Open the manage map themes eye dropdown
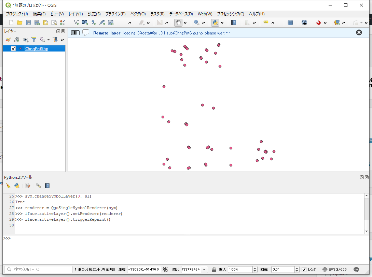Image resolution: width=372 pixels, height=277 pixels. 26,40
